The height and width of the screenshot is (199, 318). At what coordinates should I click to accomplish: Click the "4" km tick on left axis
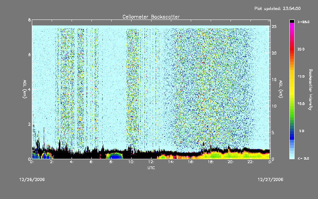click(x=29, y=89)
